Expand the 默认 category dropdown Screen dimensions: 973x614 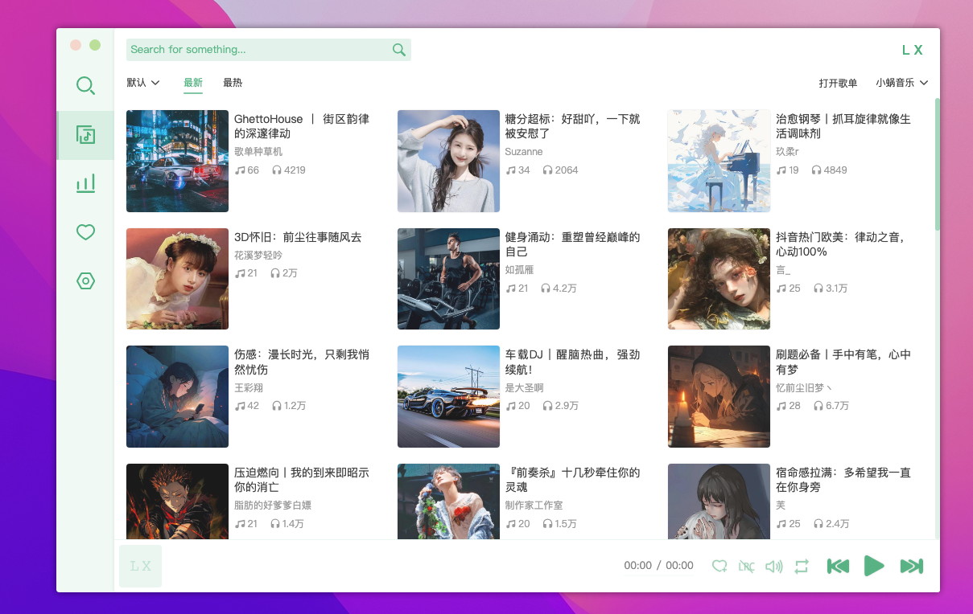pyautogui.click(x=143, y=83)
